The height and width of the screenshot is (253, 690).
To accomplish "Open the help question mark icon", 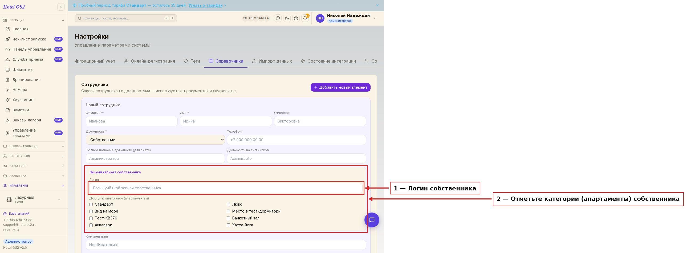I will coord(296,18).
